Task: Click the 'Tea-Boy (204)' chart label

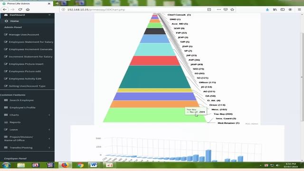Action: 223,114
